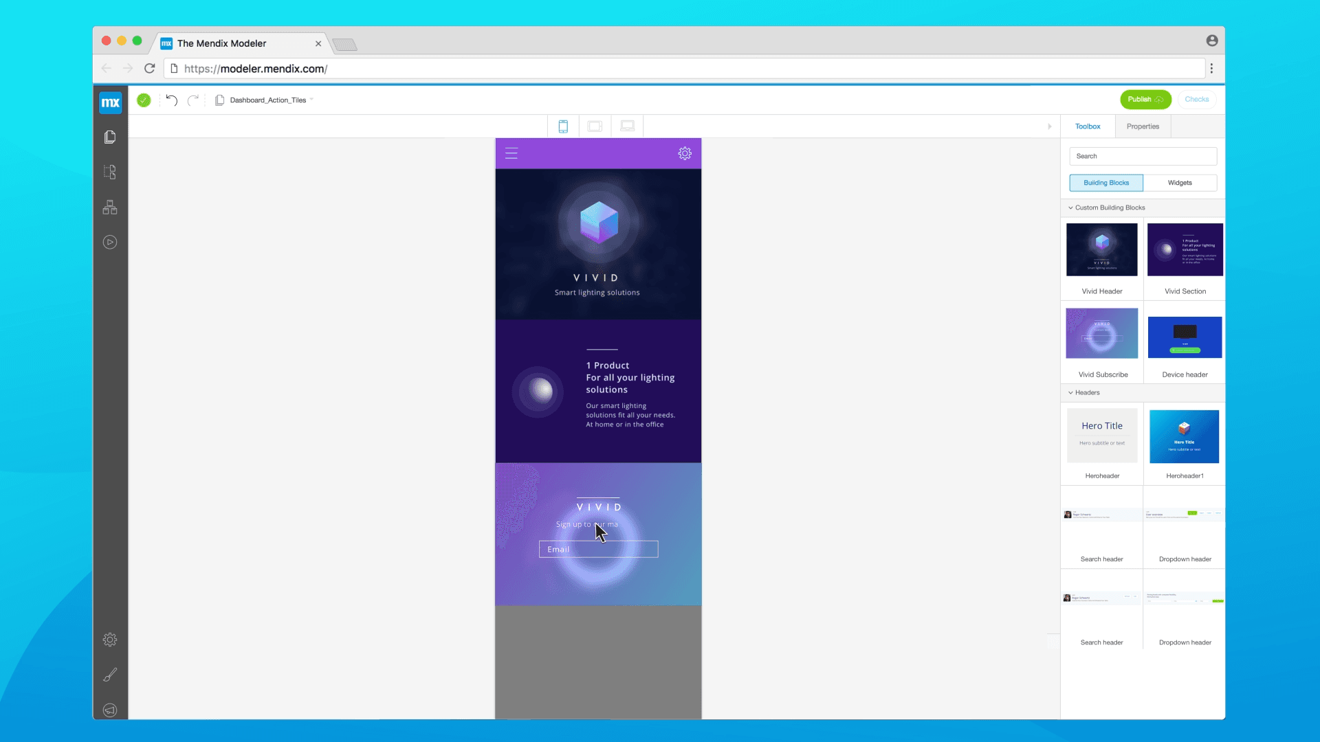
Task: Select the Widgets tab in toolbox
Action: tap(1180, 183)
